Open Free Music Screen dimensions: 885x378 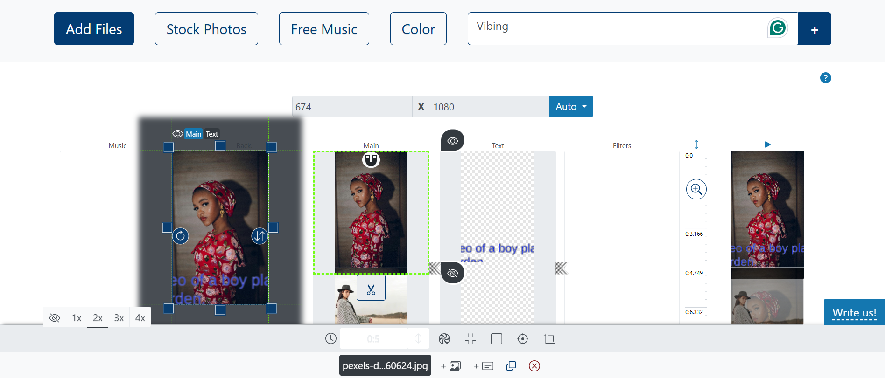click(324, 28)
